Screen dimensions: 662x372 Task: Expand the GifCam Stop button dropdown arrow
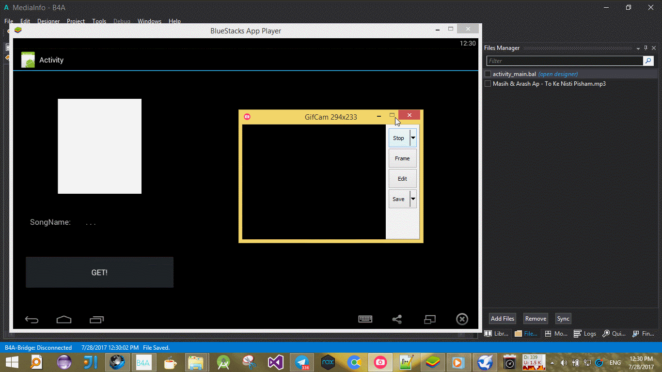click(413, 138)
